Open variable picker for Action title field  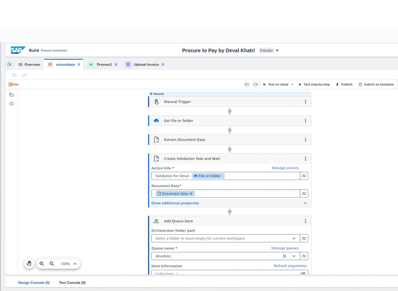point(304,176)
